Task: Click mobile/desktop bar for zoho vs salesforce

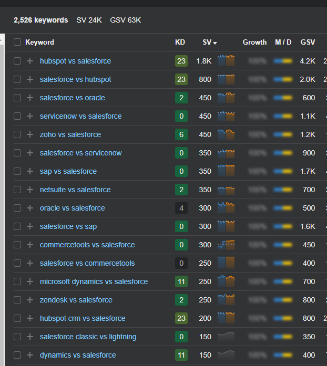Action: point(283,134)
